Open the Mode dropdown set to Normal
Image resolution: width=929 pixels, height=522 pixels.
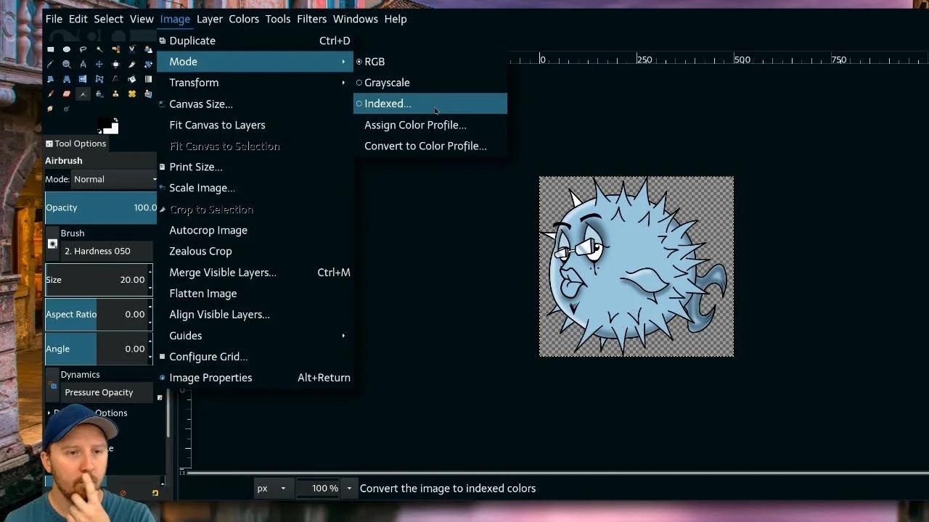tap(112, 179)
